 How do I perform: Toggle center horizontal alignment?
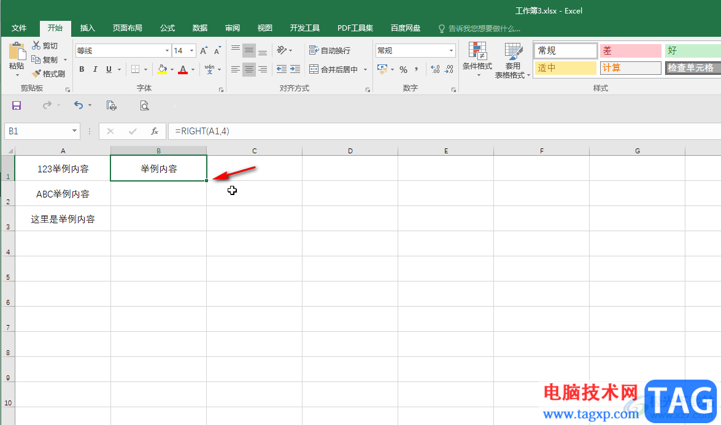[x=249, y=69]
